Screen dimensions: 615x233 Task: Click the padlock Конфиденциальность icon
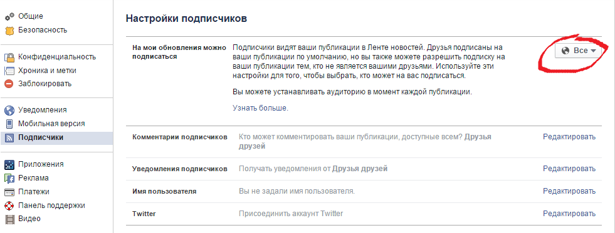point(9,57)
